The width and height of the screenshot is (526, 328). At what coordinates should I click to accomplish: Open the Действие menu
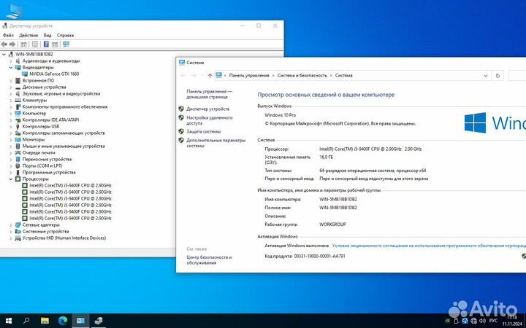pos(28,35)
